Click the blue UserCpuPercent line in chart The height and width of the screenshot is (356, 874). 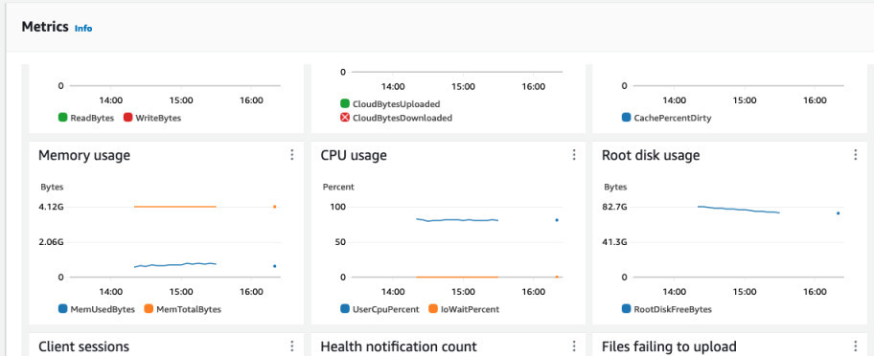[457, 220]
